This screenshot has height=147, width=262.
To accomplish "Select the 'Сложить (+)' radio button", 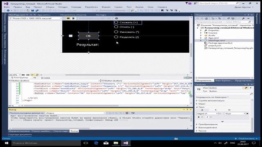I will click(x=116, y=22).
